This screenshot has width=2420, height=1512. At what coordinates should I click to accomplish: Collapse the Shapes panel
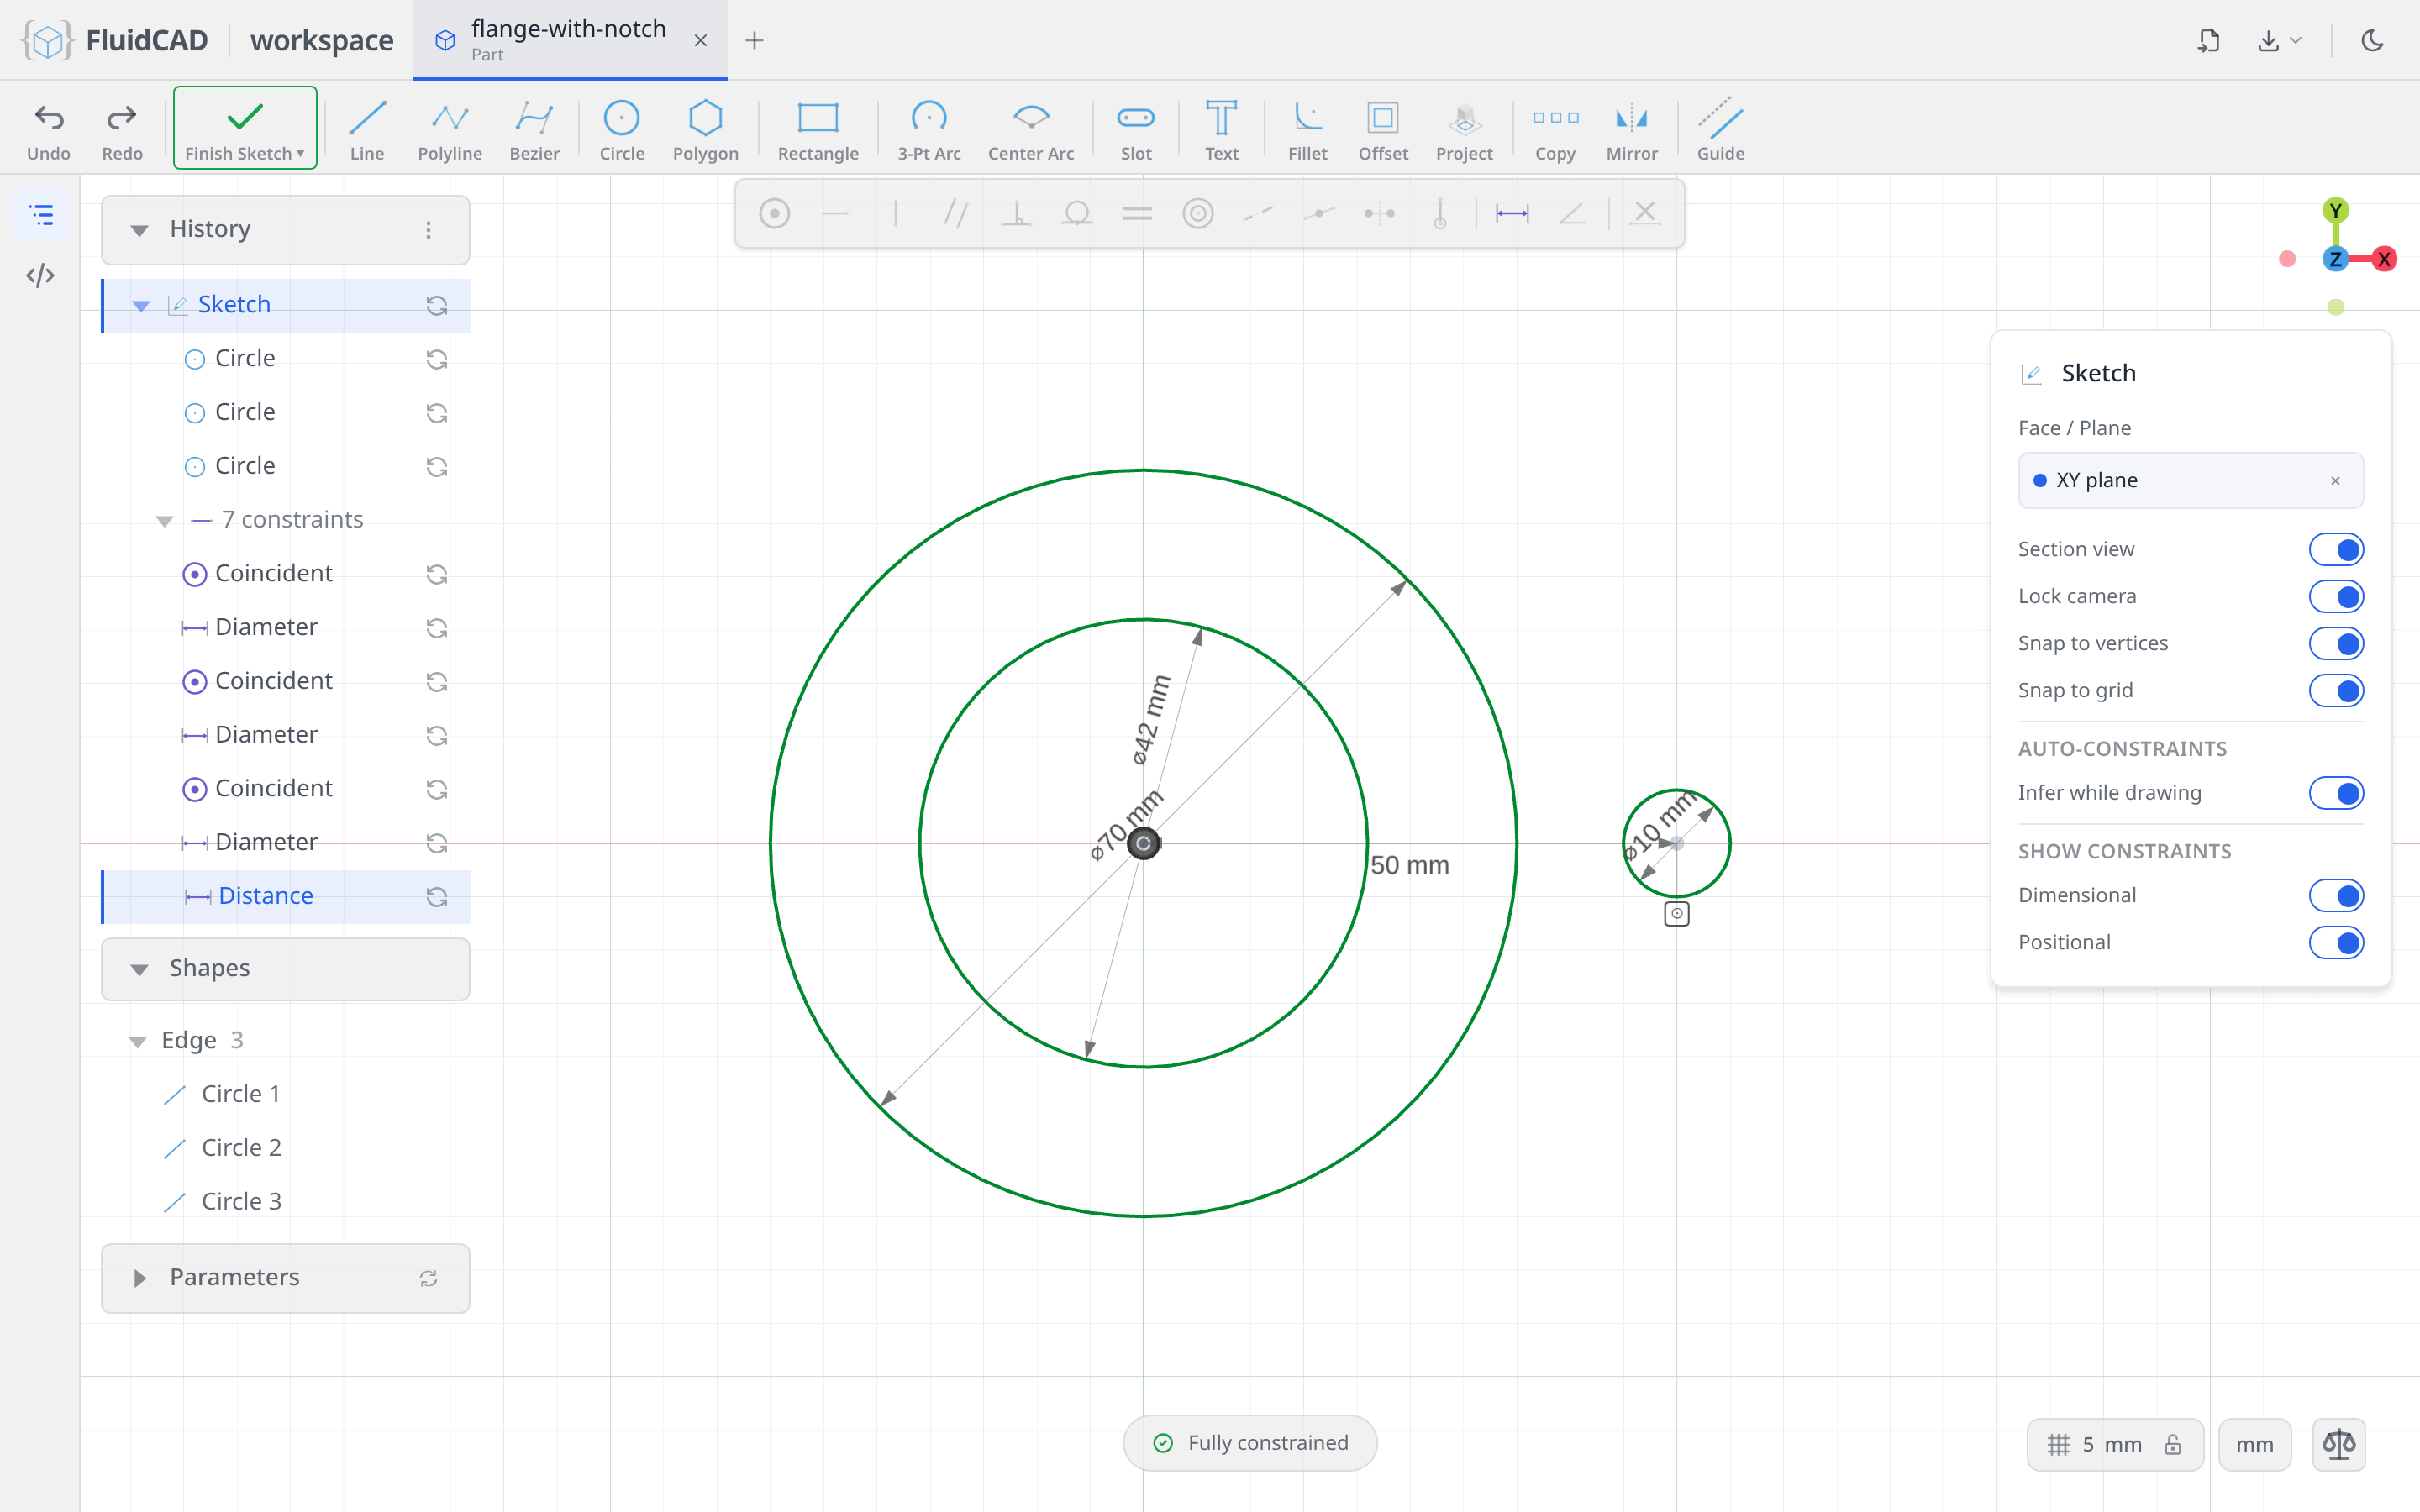[x=139, y=969]
